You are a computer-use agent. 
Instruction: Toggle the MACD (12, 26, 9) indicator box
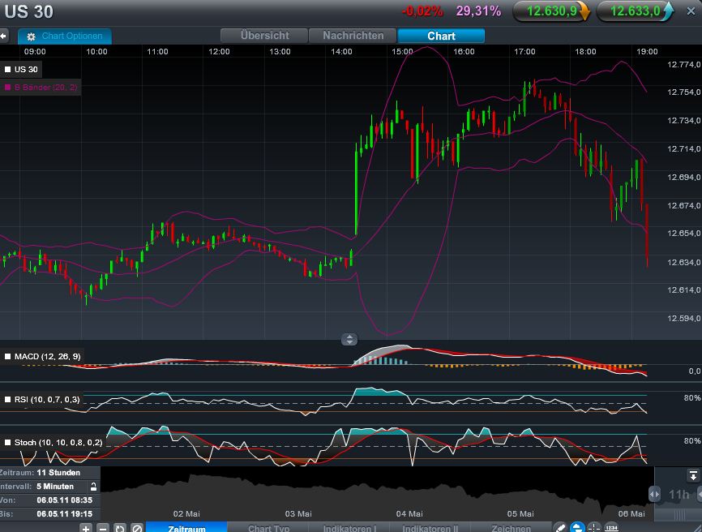[x=8, y=356]
